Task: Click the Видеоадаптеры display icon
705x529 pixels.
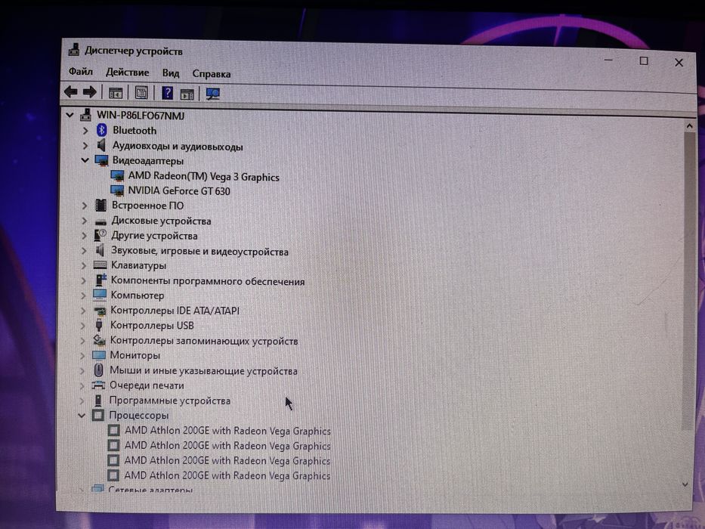Action: coord(101,160)
